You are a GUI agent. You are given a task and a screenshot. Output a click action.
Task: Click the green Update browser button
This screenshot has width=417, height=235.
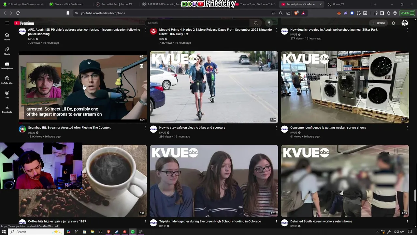coord(407,13)
